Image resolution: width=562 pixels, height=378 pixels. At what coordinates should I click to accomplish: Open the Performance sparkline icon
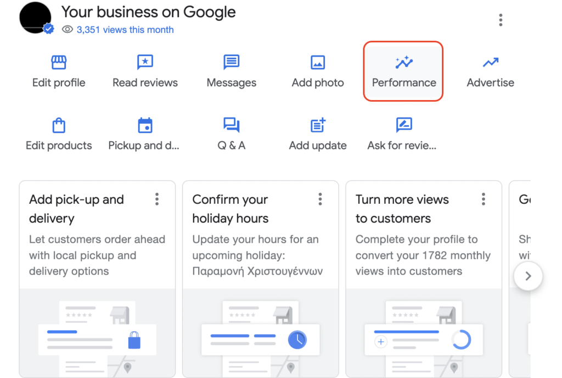pyautogui.click(x=404, y=63)
